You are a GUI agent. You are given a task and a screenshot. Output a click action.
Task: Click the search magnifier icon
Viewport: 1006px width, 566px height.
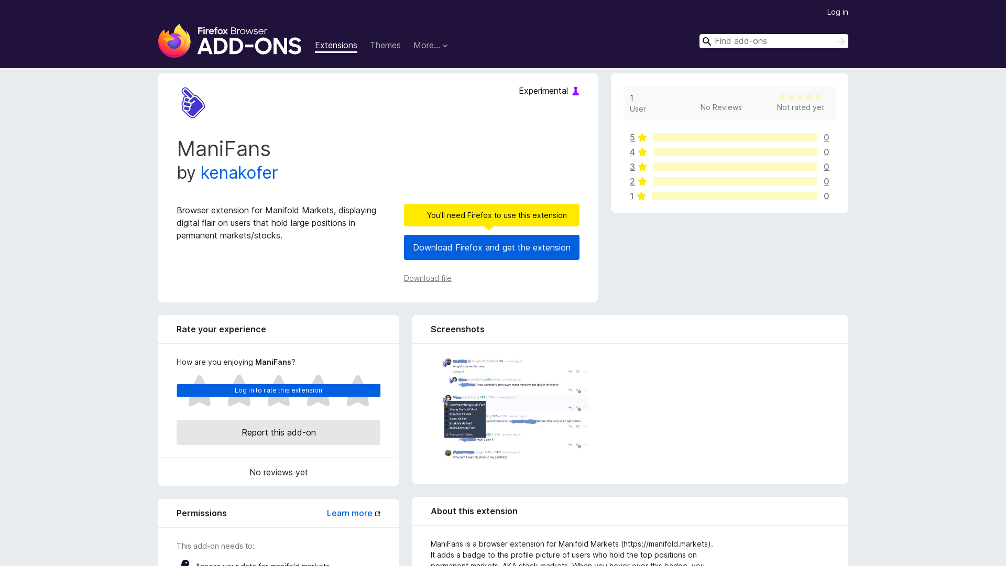point(707,41)
